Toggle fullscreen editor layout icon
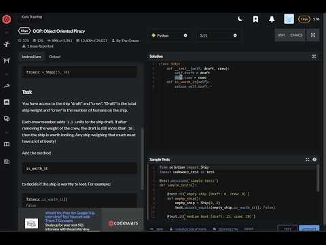Screen dimensions: 326x245 313,35
